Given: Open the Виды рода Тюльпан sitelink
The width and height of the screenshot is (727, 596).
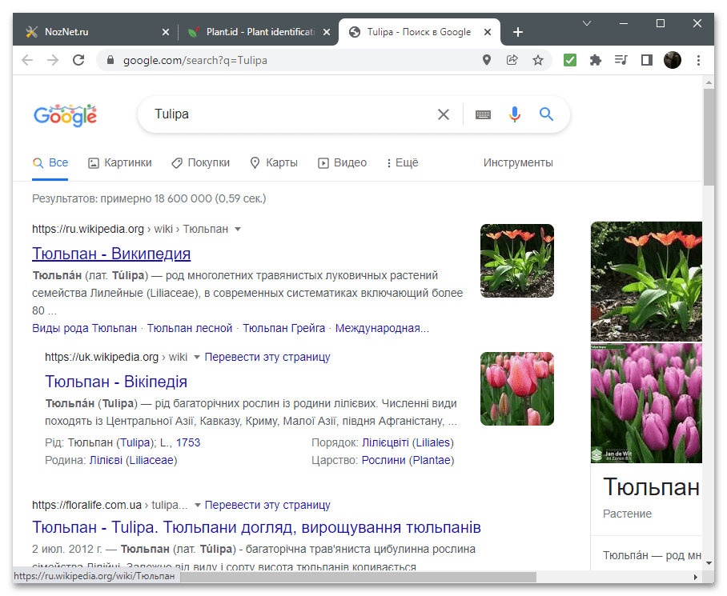Looking at the screenshot, I should (84, 328).
